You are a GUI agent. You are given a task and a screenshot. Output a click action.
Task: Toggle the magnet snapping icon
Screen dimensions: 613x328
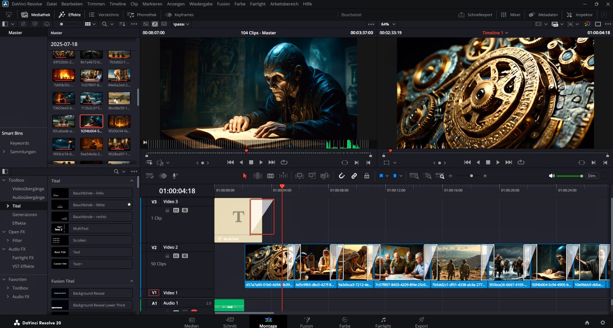[x=342, y=176]
